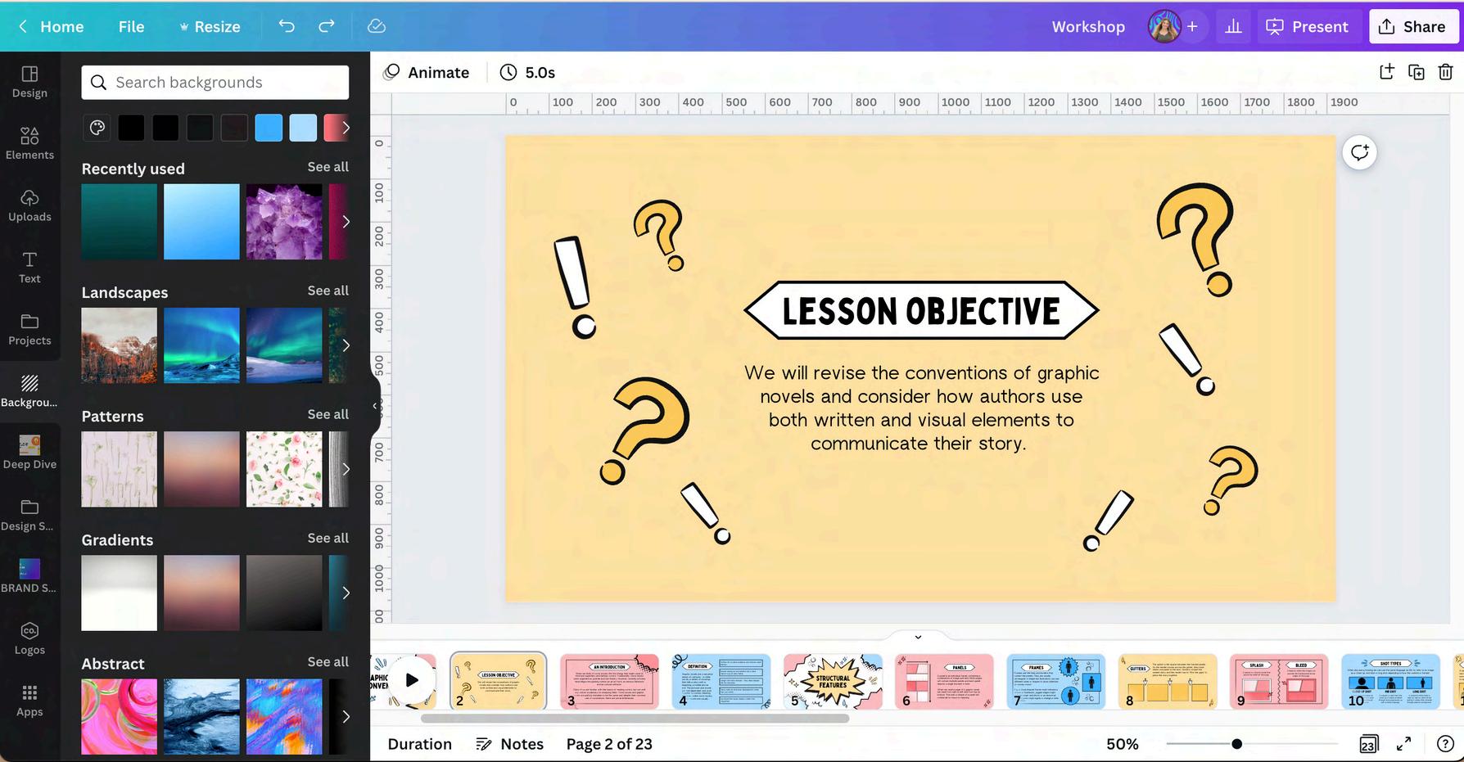
Task: Open the help question mark icon
Action: click(x=1446, y=744)
